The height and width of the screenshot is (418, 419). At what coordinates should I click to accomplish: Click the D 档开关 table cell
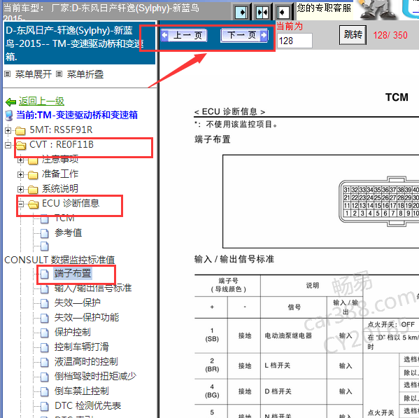click(x=293, y=391)
